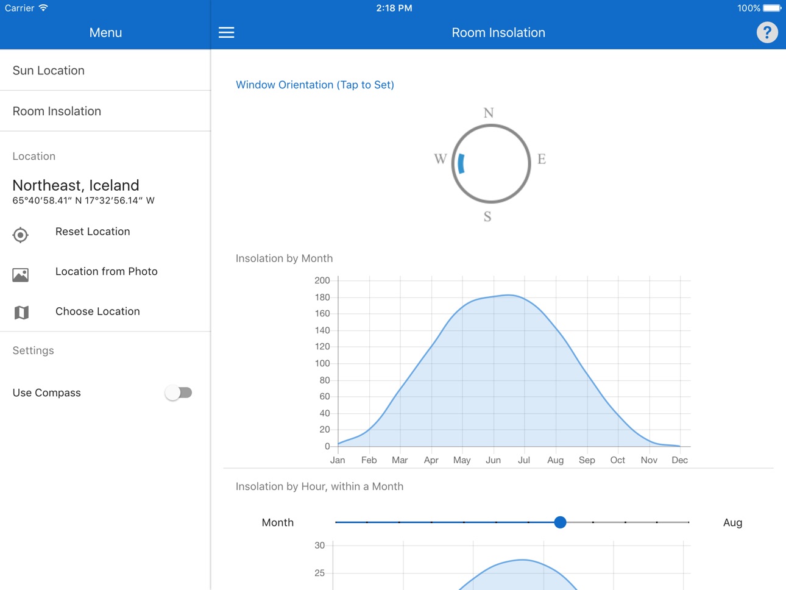Screen dimensions: 786x590
Task: Tap the battery icon in status bar
Action: click(772, 8)
